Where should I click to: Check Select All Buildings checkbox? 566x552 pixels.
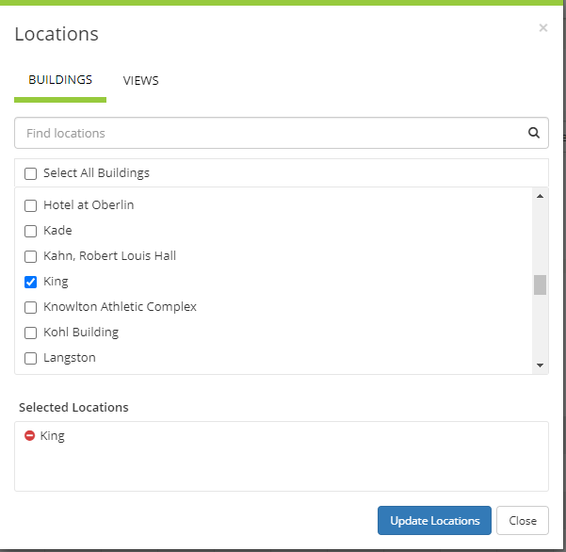coord(31,173)
